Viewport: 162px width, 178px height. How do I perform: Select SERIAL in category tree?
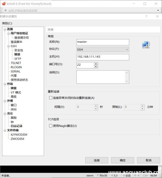pos(15,71)
